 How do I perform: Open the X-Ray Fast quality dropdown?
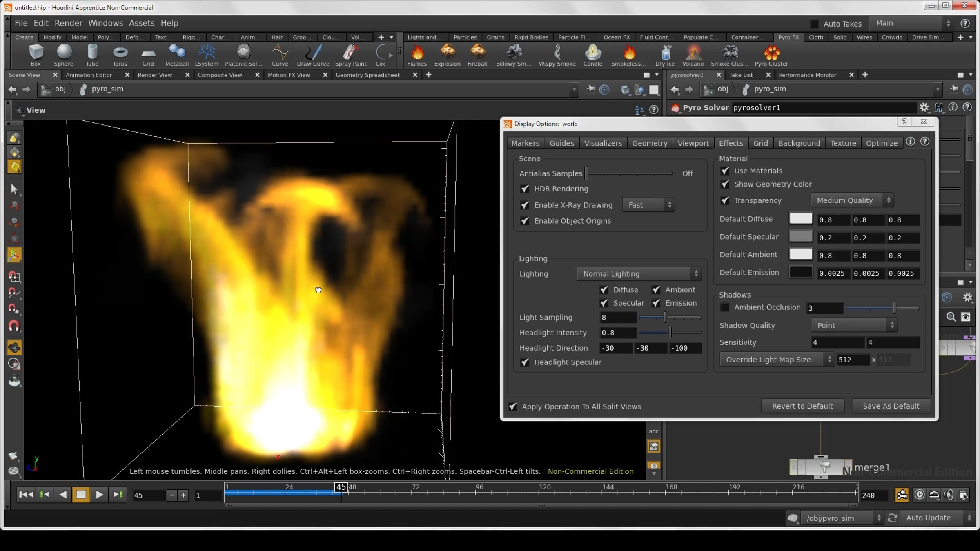coord(648,205)
